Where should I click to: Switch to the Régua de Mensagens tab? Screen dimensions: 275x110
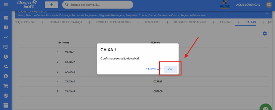point(190,22)
